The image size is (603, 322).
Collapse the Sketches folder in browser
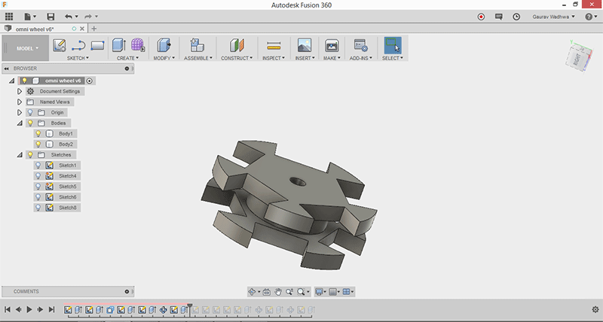20,154
